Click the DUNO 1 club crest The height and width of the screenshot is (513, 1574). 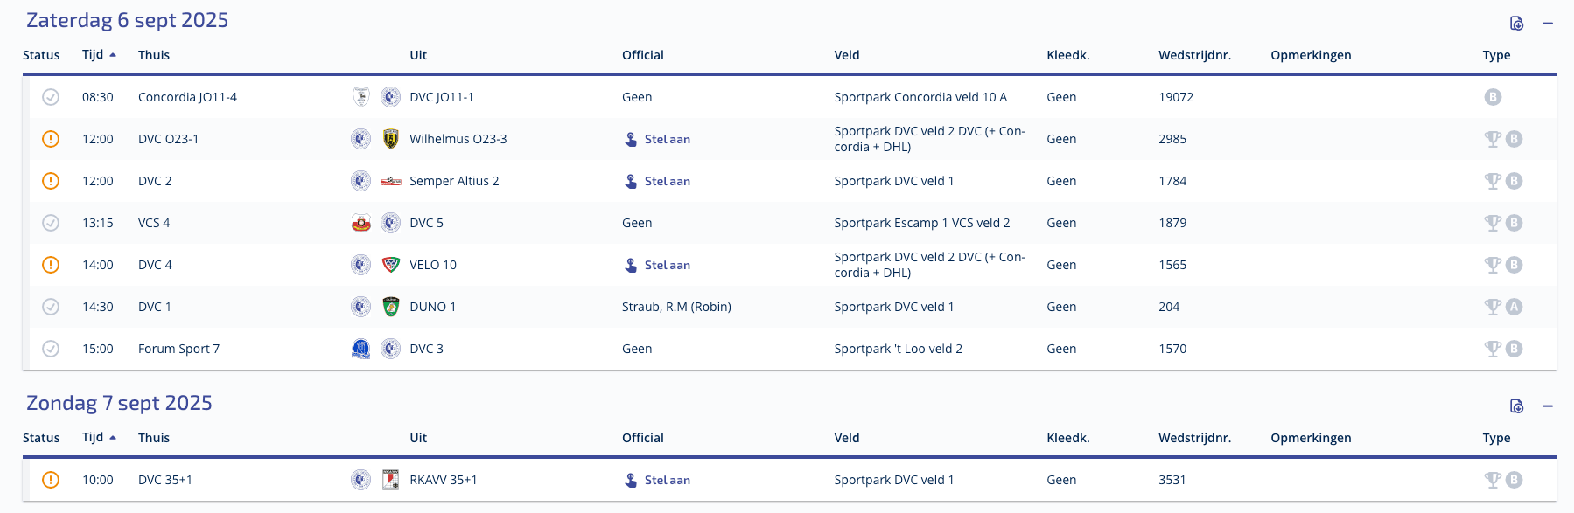(x=391, y=307)
